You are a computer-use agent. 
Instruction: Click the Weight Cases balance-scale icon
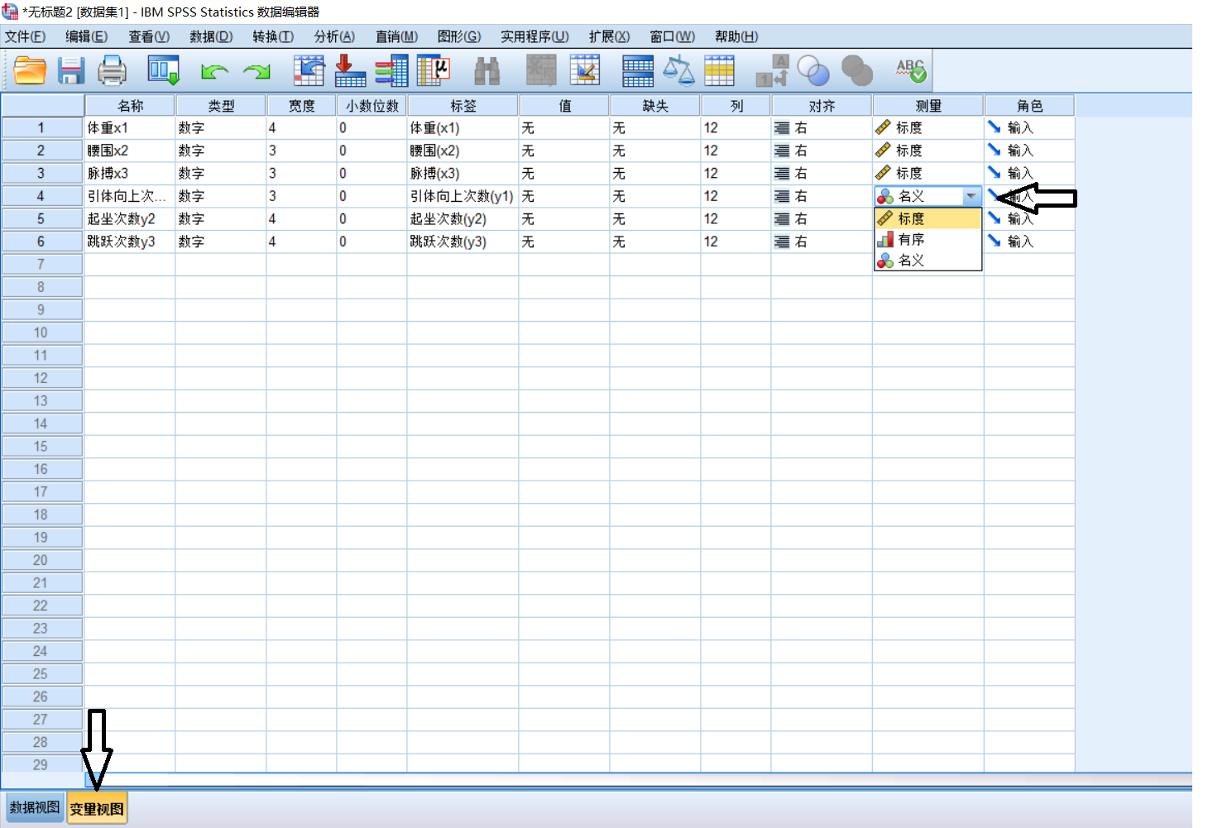point(678,71)
